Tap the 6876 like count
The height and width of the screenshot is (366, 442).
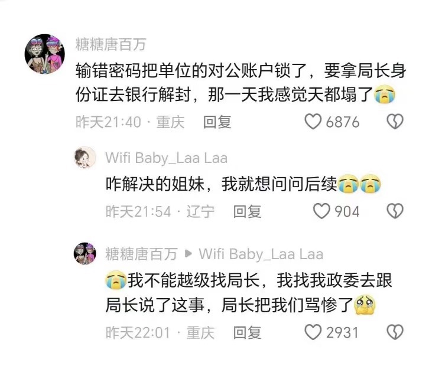pos(343,122)
